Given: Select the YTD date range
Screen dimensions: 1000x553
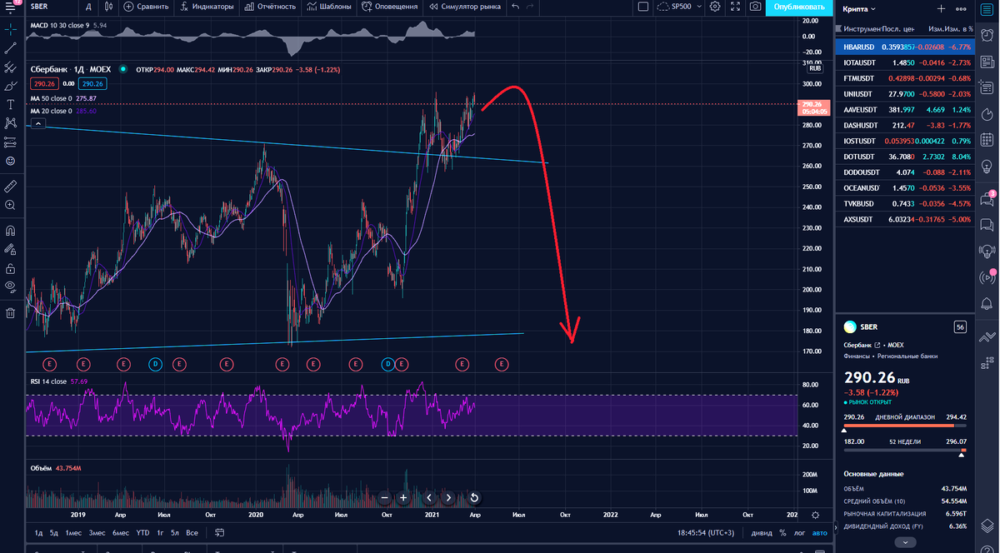Looking at the screenshot, I should [142, 532].
